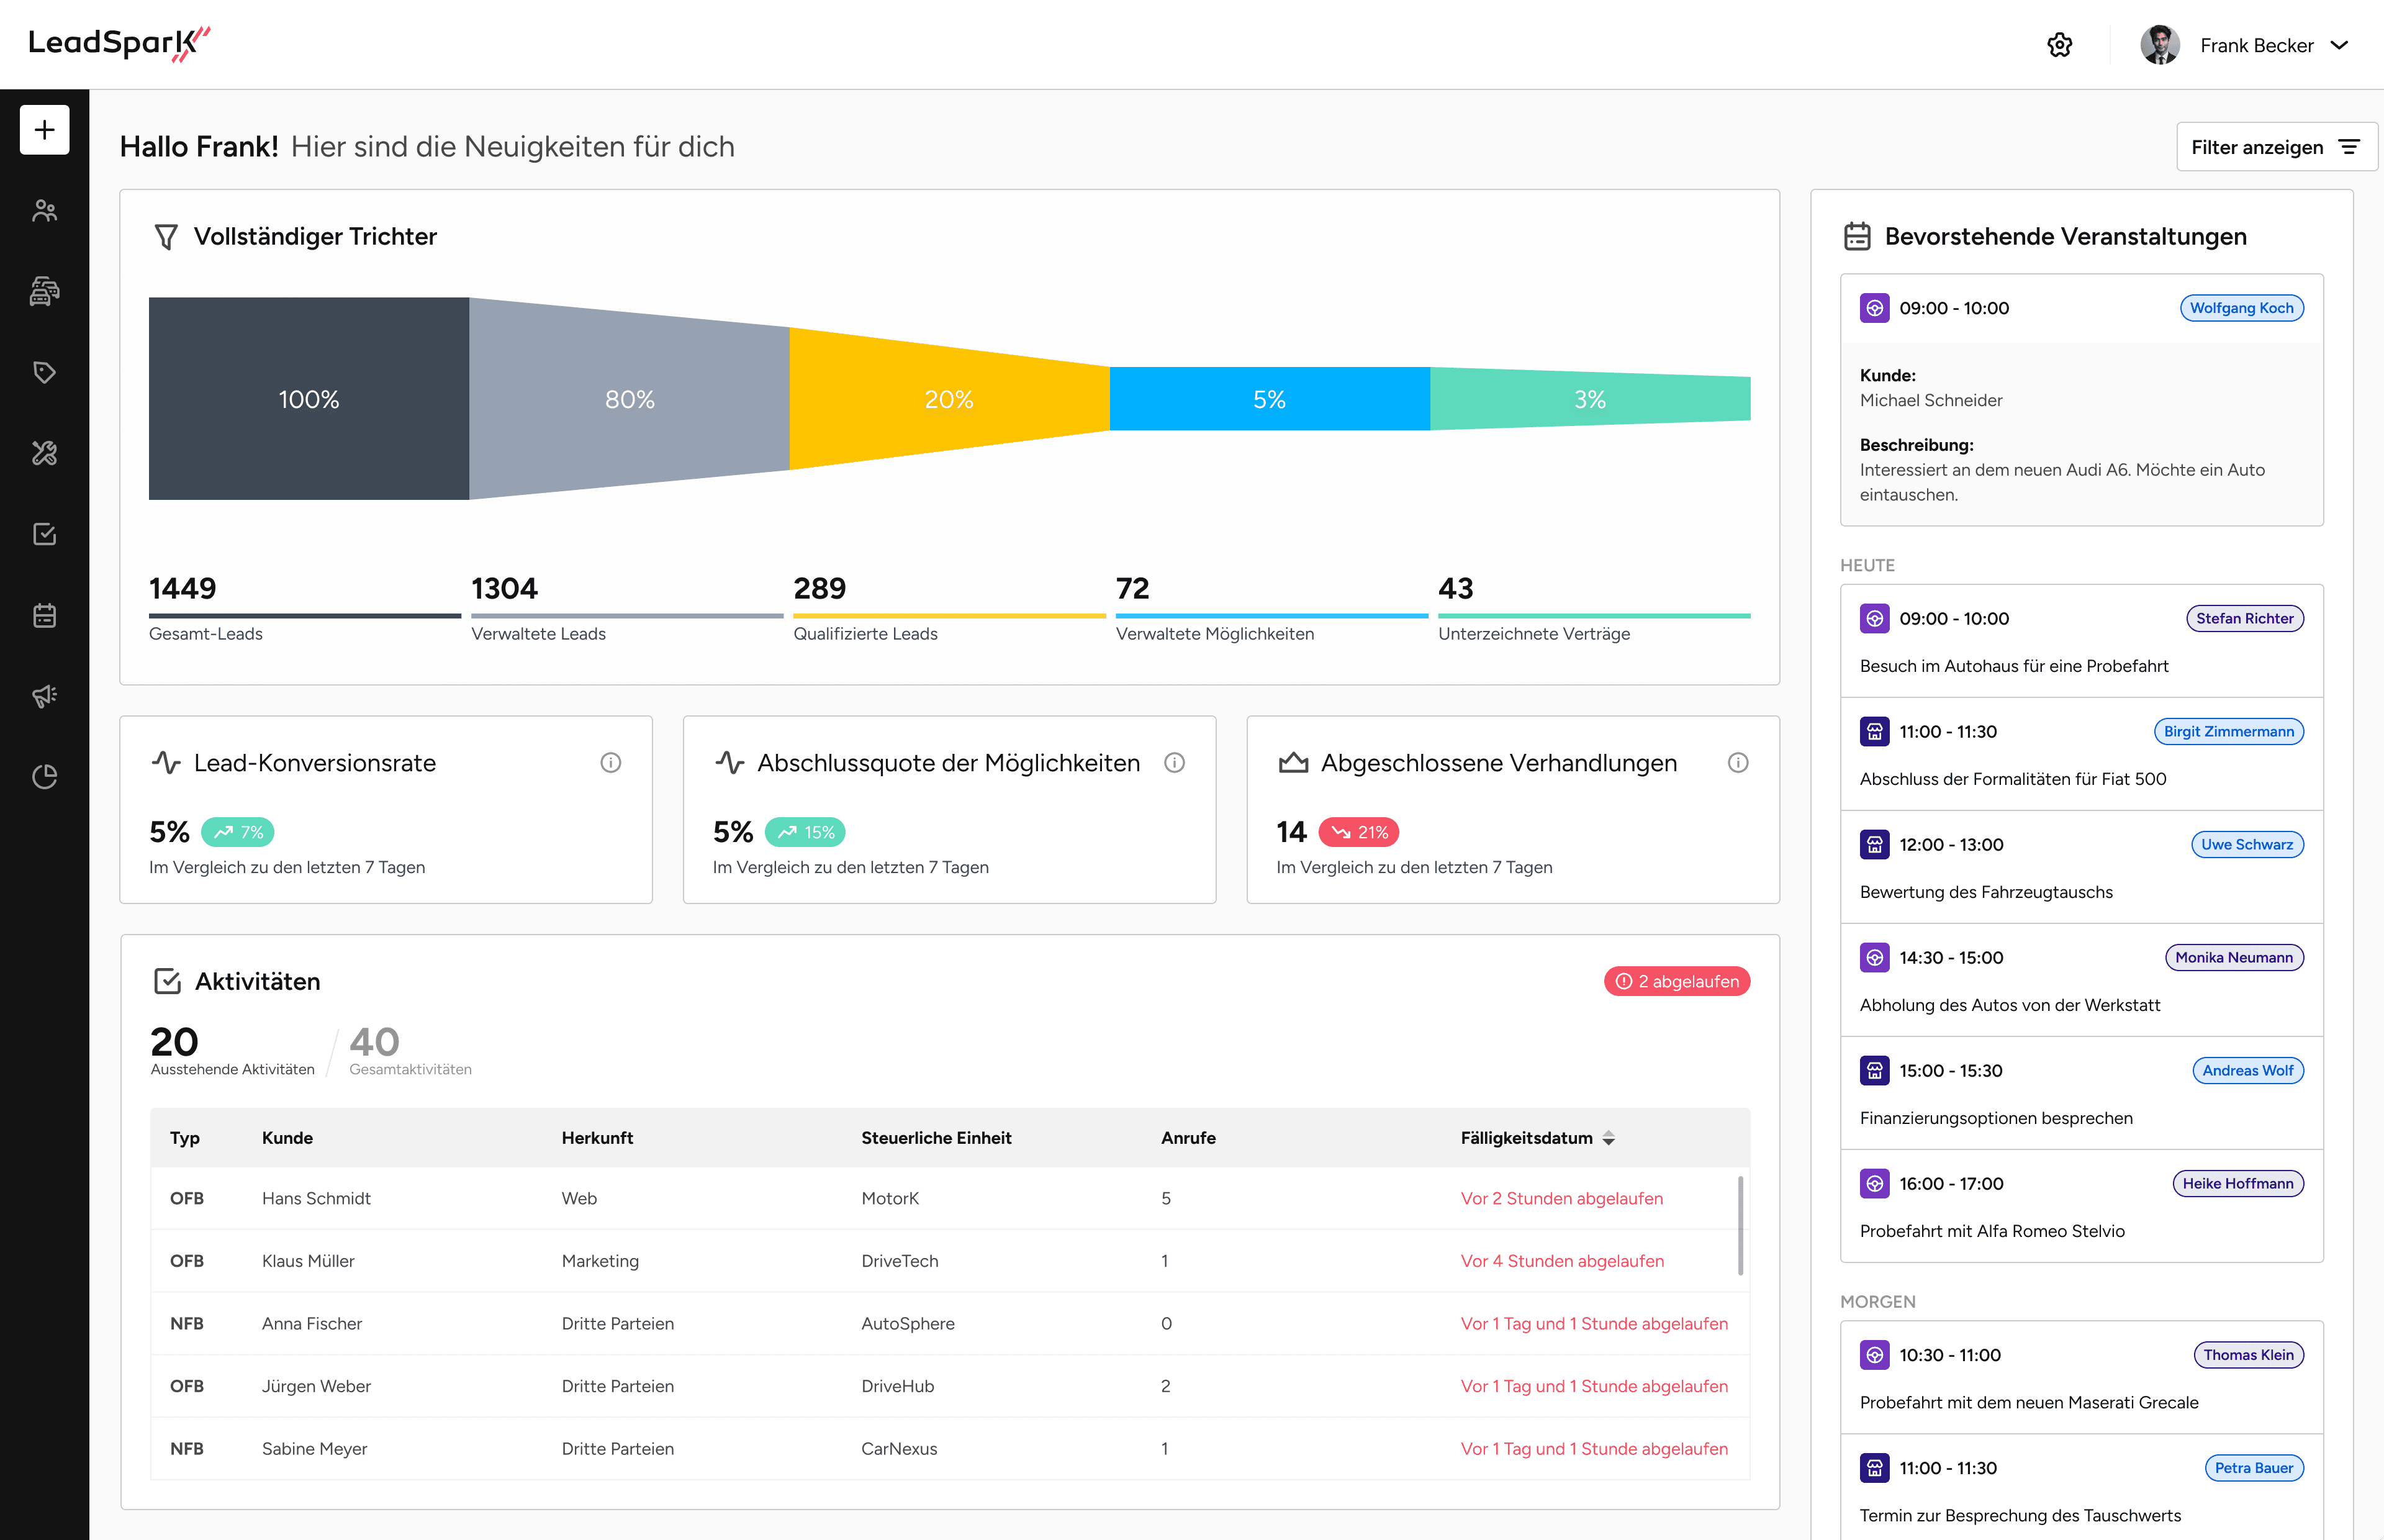This screenshot has width=2384, height=1540.
Task: Open the calendar icon in sidebar
Action: pos(44,615)
